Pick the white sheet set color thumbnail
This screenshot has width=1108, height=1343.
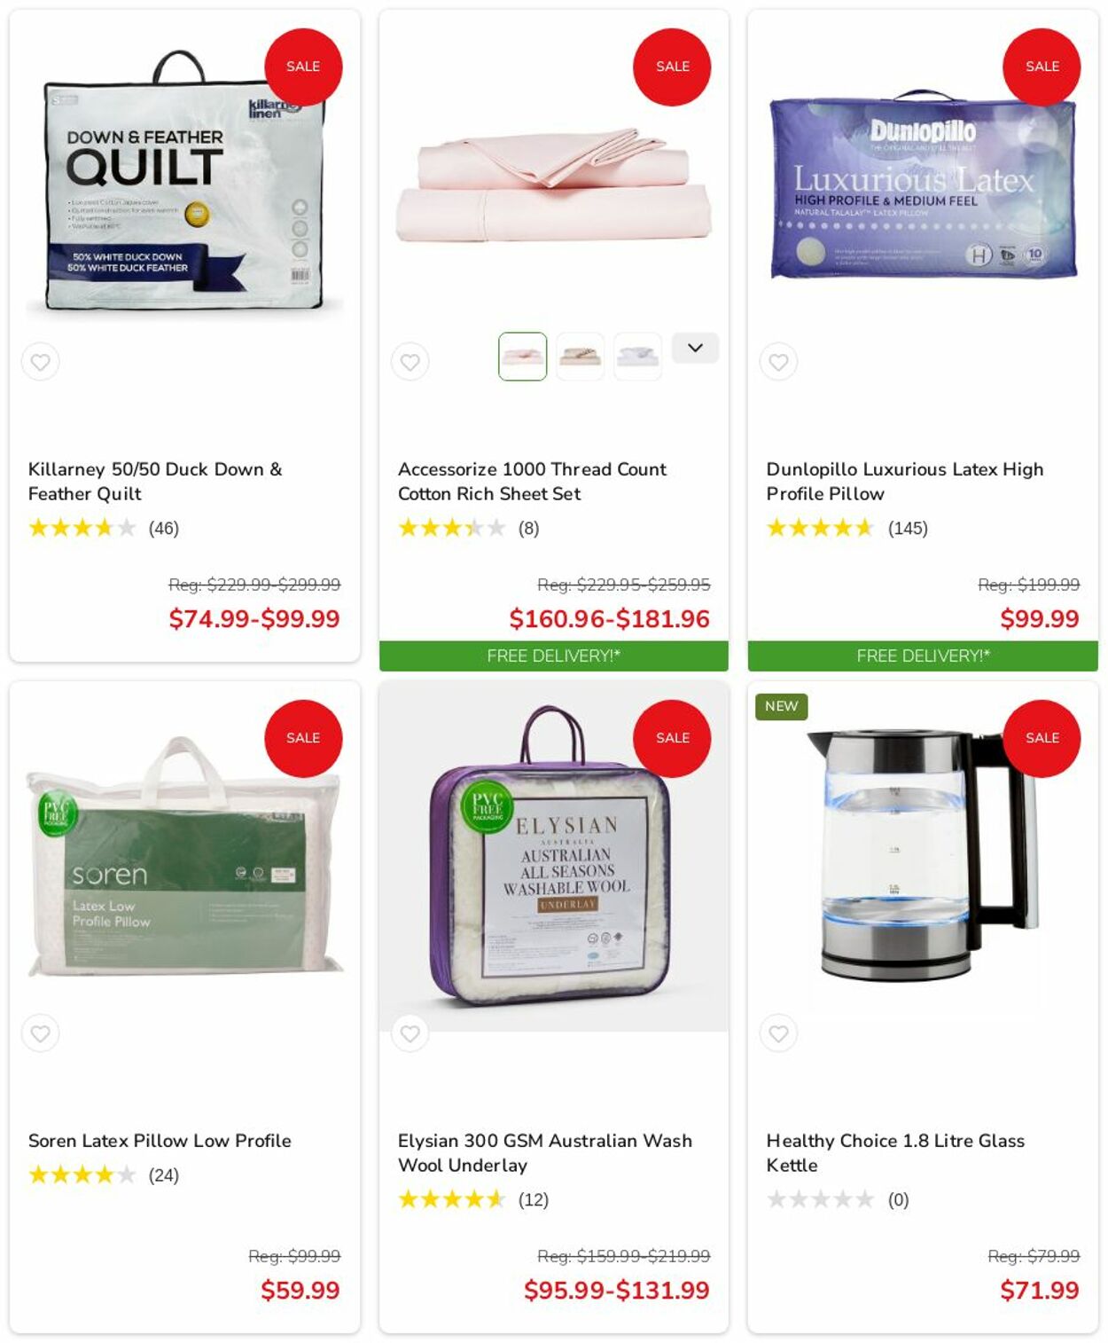click(637, 357)
